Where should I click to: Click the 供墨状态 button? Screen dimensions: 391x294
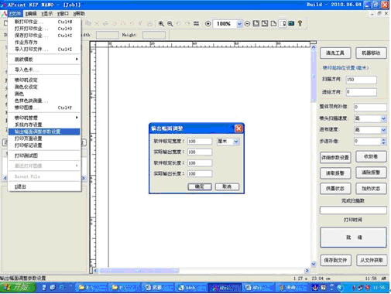coord(335,189)
